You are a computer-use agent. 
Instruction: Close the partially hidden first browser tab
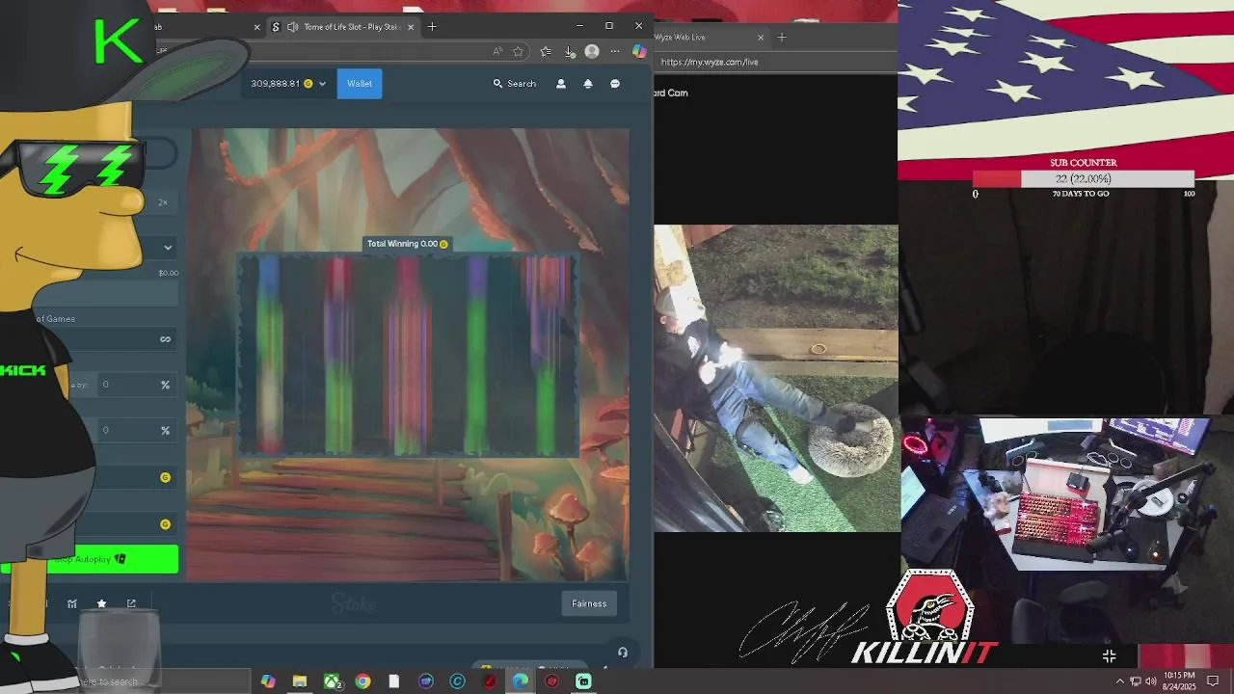coord(256,27)
